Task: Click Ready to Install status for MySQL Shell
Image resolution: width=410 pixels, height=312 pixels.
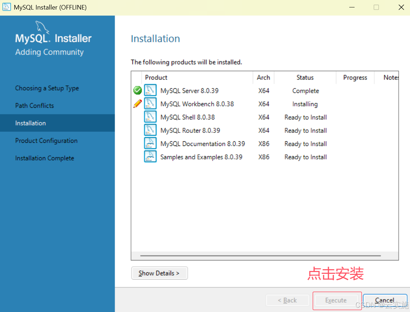Action: point(305,117)
